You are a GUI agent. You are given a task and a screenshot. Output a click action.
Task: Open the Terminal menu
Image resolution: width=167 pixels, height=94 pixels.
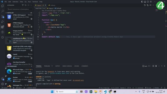click(35, 2)
